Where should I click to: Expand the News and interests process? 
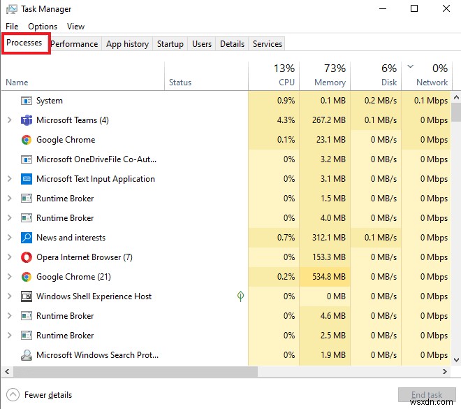[x=9, y=238]
